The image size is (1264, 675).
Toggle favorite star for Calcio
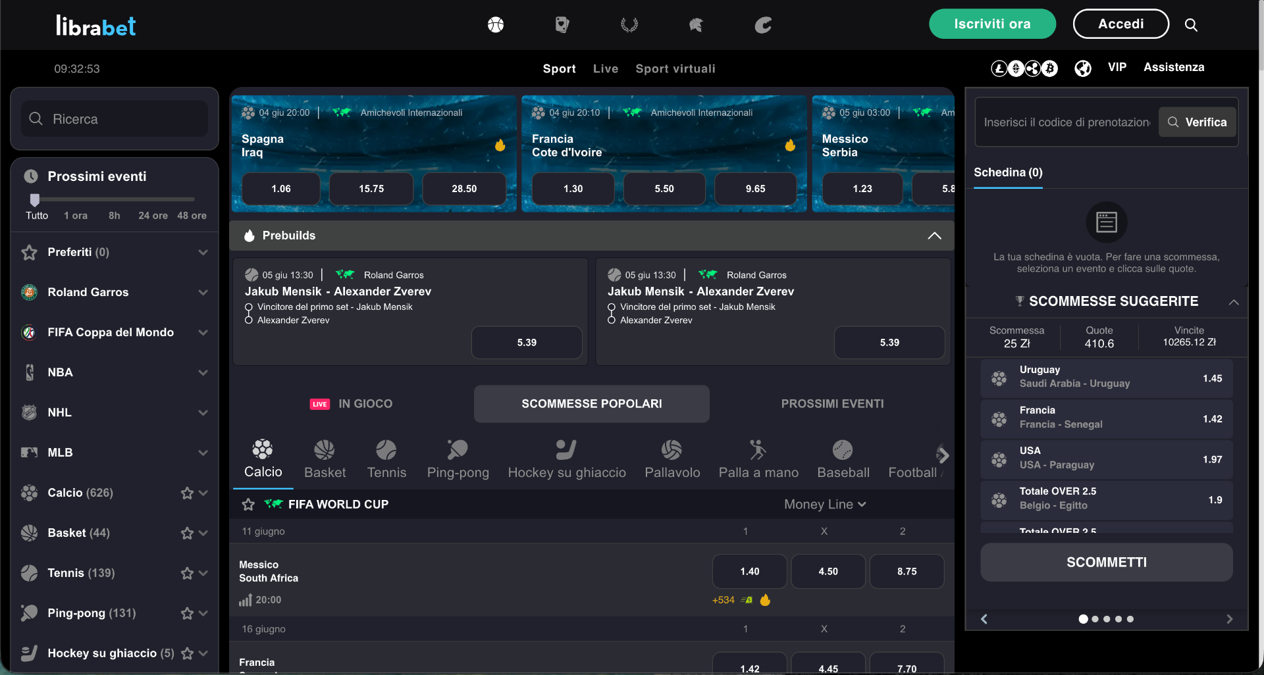click(x=187, y=493)
